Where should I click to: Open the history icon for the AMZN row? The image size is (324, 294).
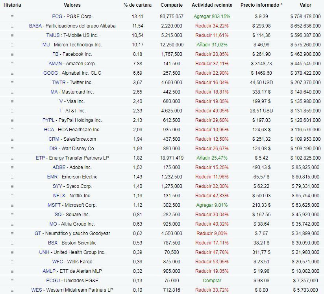[x=12, y=64]
